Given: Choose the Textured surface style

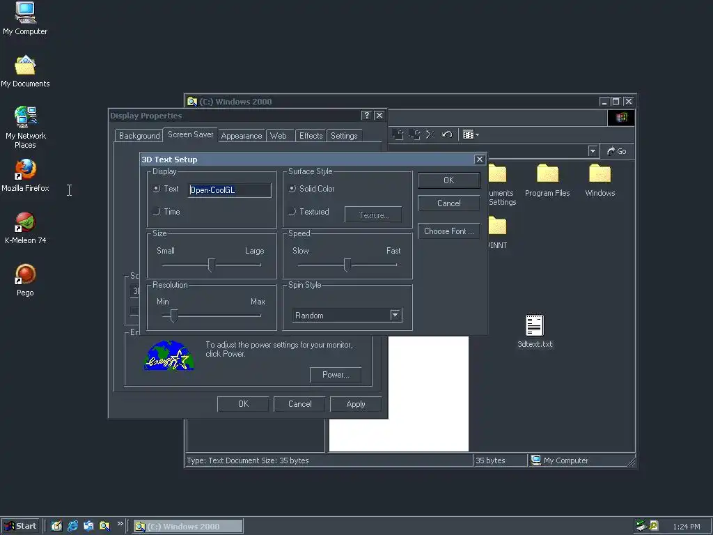Looking at the screenshot, I should [292, 212].
